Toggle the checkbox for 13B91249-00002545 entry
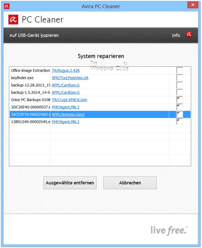202x248 pixels. pos(180,121)
